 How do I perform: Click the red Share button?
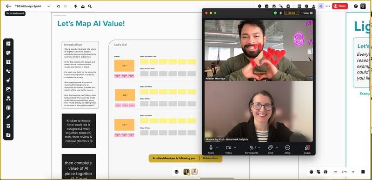(x=340, y=6)
